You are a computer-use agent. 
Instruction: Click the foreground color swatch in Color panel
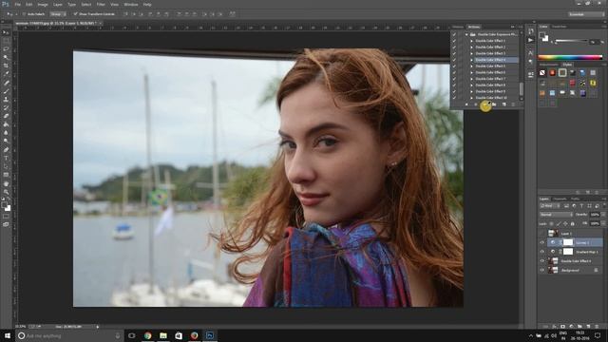click(542, 36)
